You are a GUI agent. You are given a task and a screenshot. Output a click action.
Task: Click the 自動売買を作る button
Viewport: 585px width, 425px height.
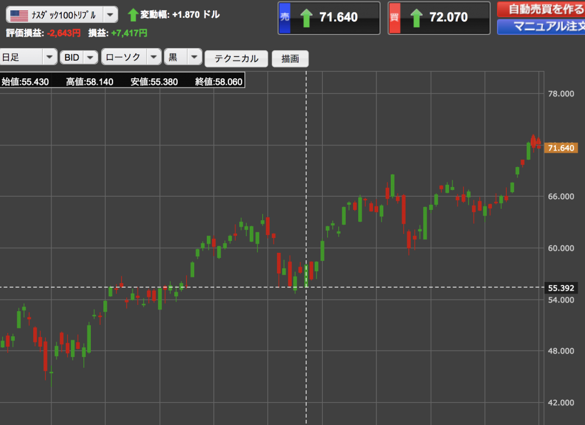tap(541, 9)
